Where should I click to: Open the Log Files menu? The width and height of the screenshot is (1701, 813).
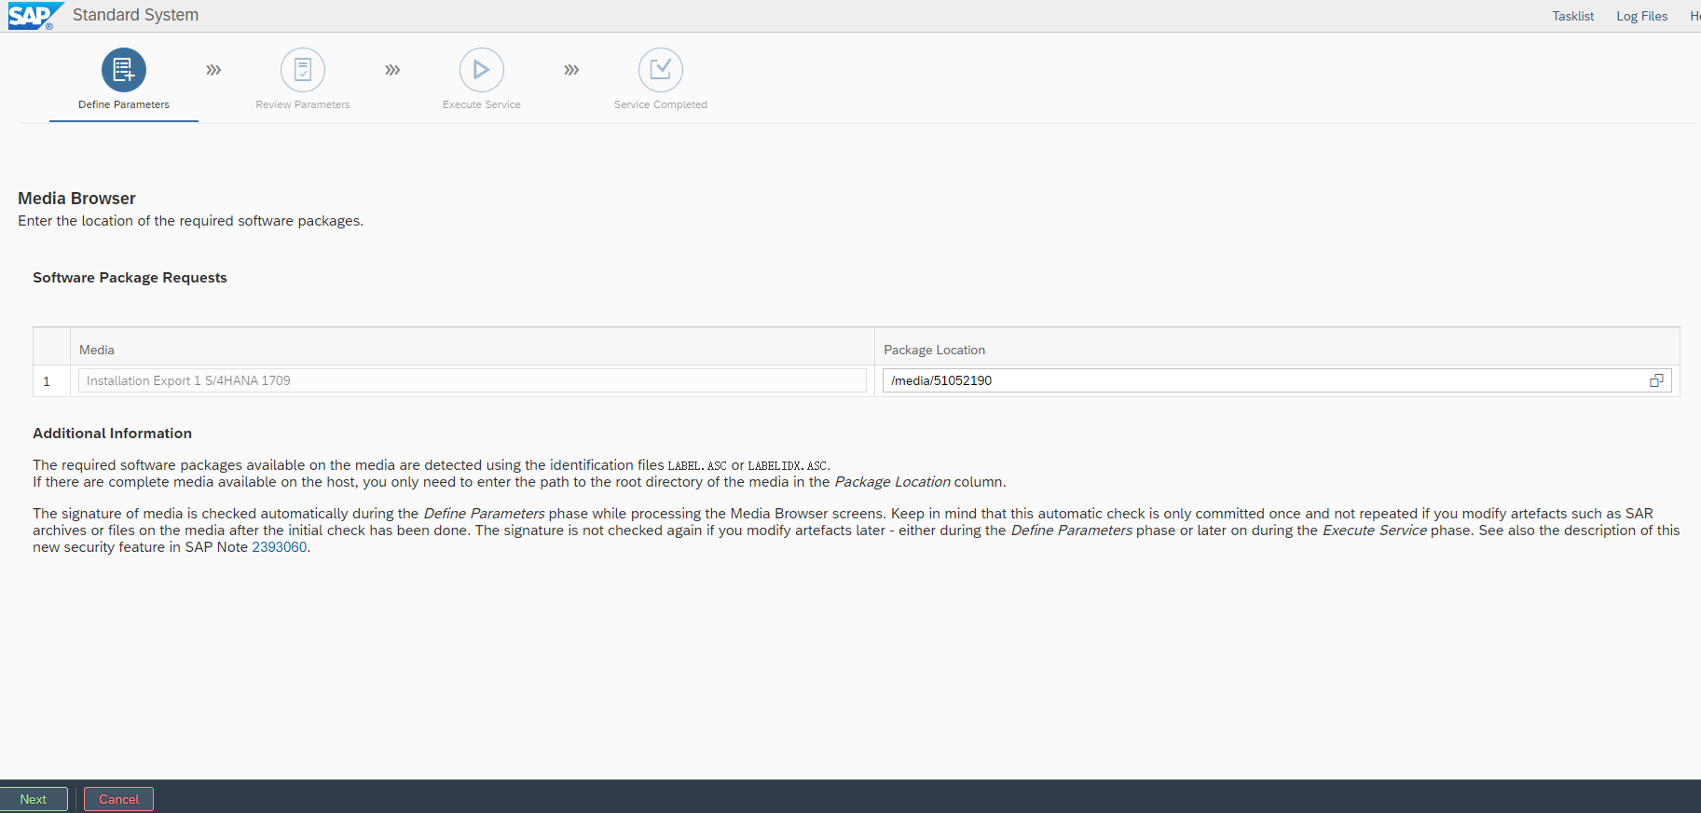tap(1641, 16)
